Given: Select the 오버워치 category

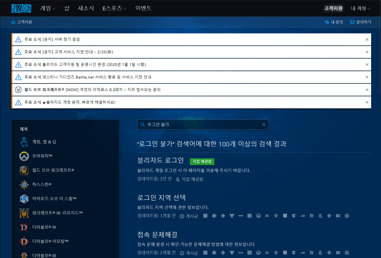Looking at the screenshot, I should (x=36, y=156).
